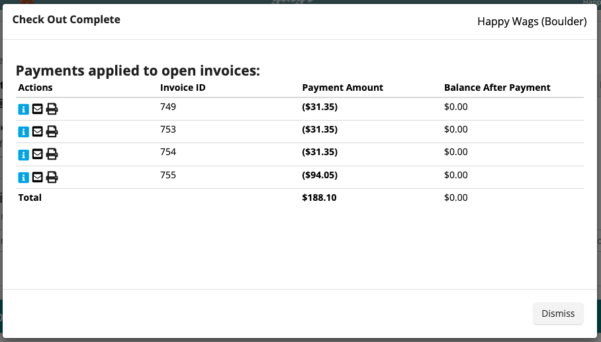
Task: Click the ($31.35) amount for invoice 753
Action: point(320,129)
